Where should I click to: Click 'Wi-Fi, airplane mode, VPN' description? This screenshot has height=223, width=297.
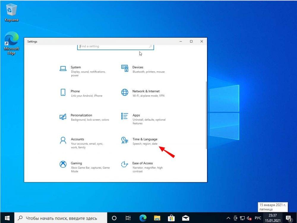tap(148, 96)
